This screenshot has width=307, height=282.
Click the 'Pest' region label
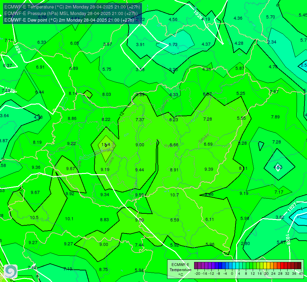tap(169, 146)
